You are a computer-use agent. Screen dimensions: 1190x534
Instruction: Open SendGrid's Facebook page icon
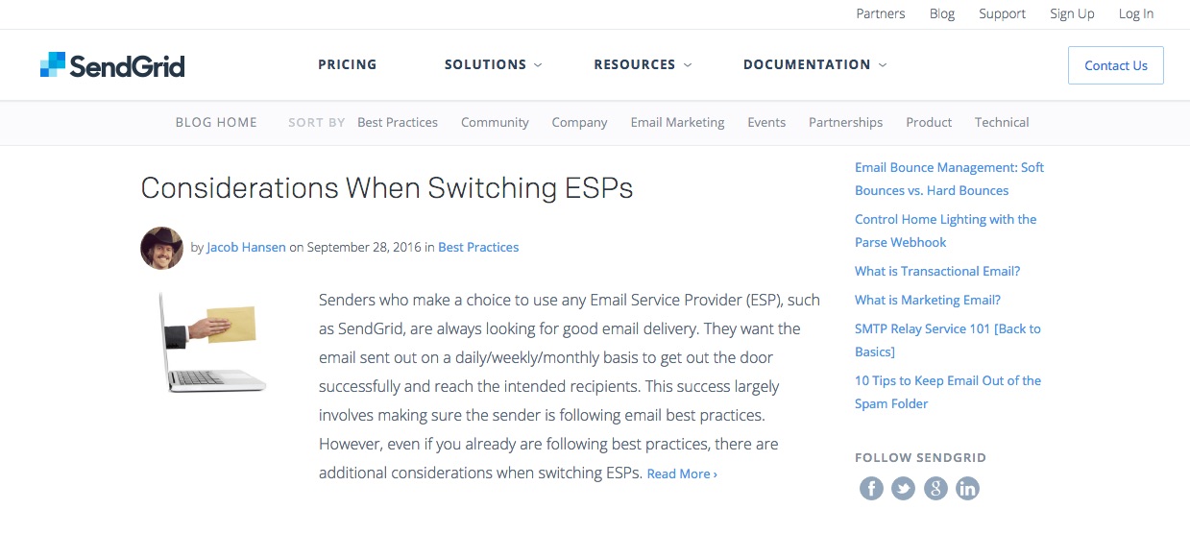click(x=871, y=489)
